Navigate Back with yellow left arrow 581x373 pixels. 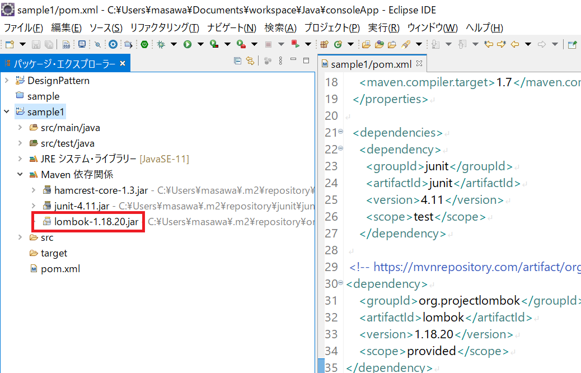tap(515, 44)
